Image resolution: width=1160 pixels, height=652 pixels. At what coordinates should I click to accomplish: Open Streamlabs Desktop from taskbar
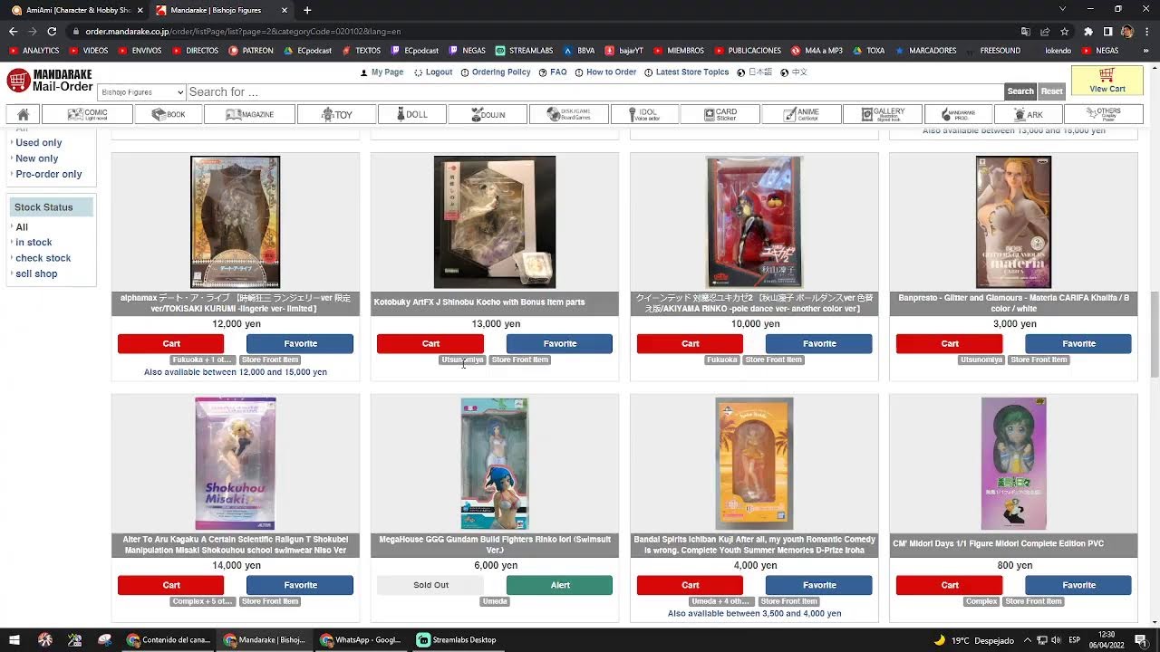tap(457, 640)
